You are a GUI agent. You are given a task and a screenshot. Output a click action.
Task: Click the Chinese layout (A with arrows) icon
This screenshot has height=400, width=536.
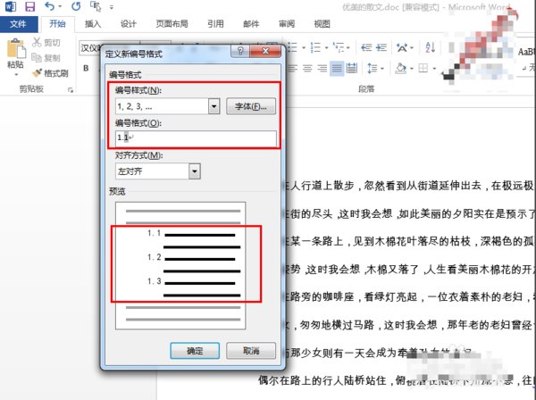point(402,47)
